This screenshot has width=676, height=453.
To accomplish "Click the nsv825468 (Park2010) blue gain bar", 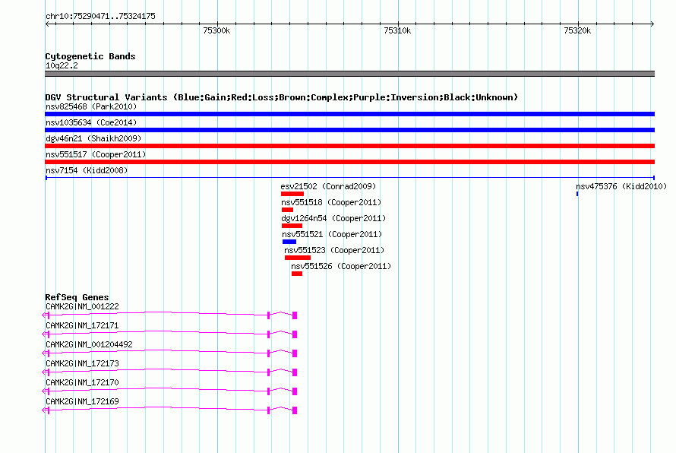I will click(x=349, y=114).
